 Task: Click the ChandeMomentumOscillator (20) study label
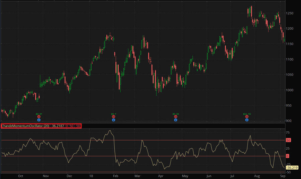coord(25,126)
